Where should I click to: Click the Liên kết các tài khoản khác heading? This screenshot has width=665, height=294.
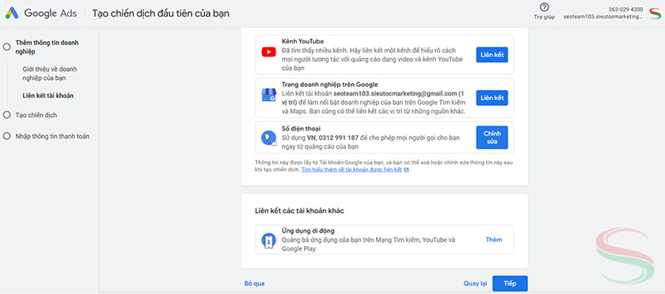(x=299, y=210)
